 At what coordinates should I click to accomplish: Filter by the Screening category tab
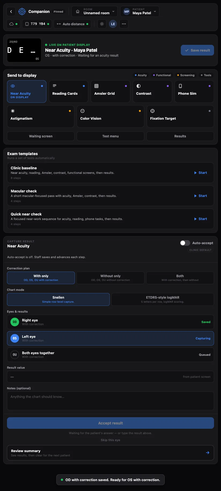tap(186, 75)
